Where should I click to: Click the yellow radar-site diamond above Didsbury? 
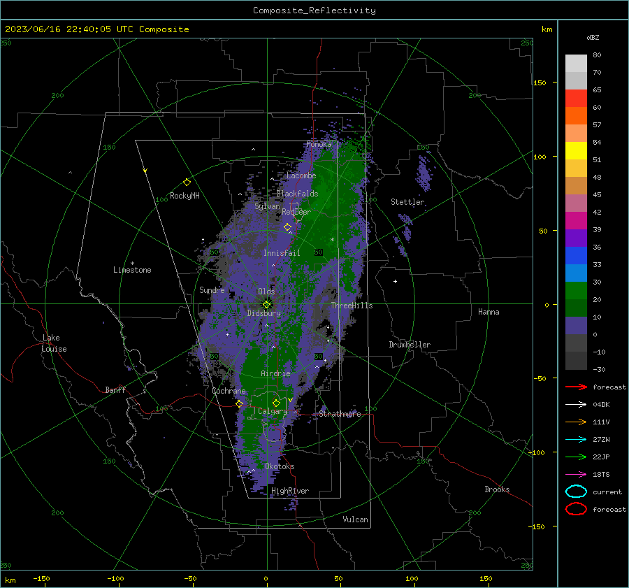point(266,304)
